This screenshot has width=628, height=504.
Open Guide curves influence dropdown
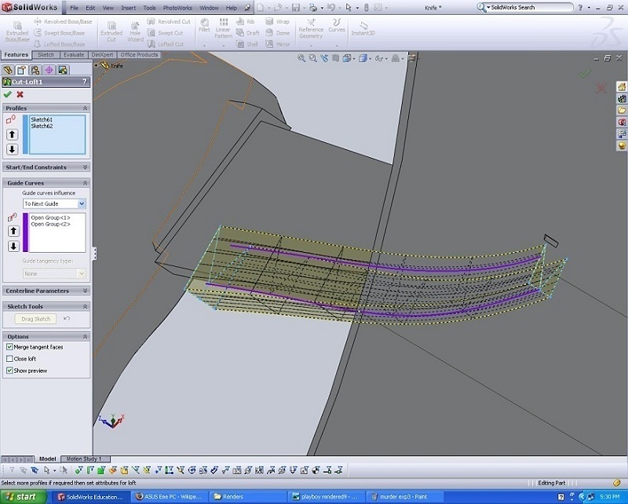click(x=82, y=203)
